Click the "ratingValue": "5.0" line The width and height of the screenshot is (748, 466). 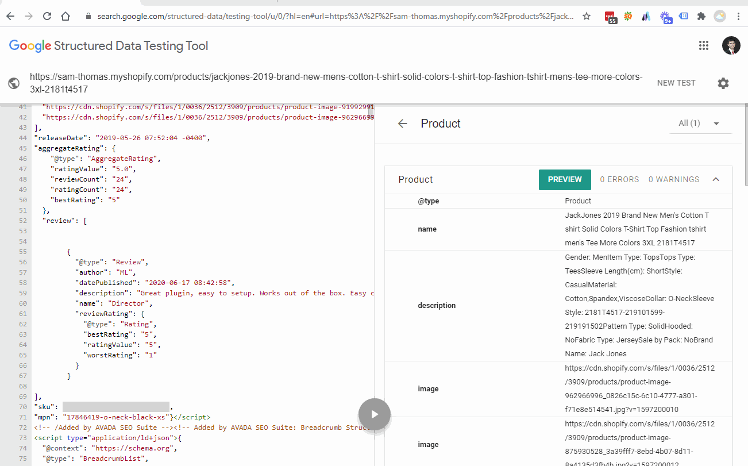[93, 169]
